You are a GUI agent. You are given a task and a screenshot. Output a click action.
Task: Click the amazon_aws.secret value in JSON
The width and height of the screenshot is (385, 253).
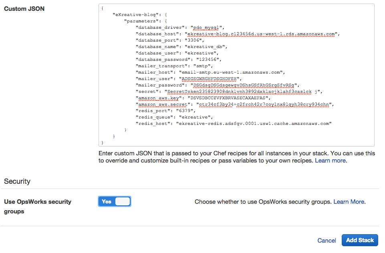[x=264, y=104]
